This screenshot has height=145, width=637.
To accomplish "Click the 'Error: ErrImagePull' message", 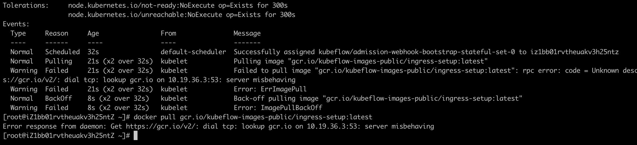I will tap(270, 89).
